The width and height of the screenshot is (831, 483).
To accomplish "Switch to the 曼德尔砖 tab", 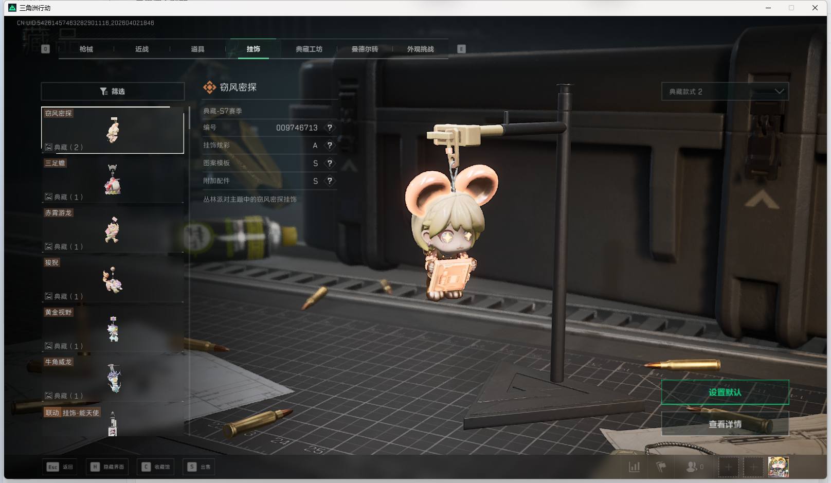I will (365, 49).
